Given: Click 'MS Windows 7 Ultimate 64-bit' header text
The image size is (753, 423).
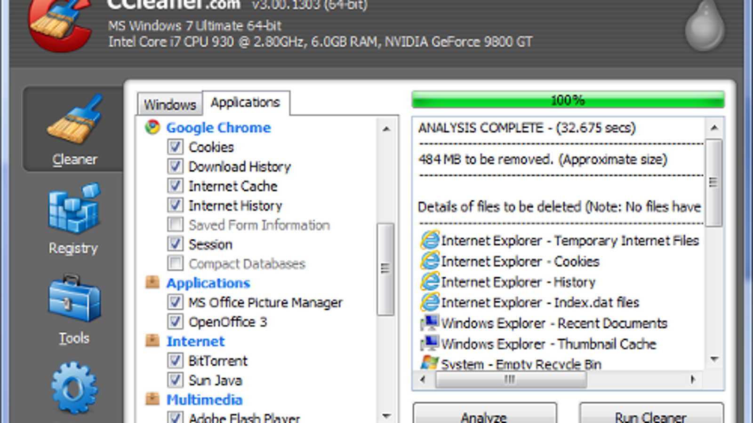Looking at the screenshot, I should [x=195, y=25].
